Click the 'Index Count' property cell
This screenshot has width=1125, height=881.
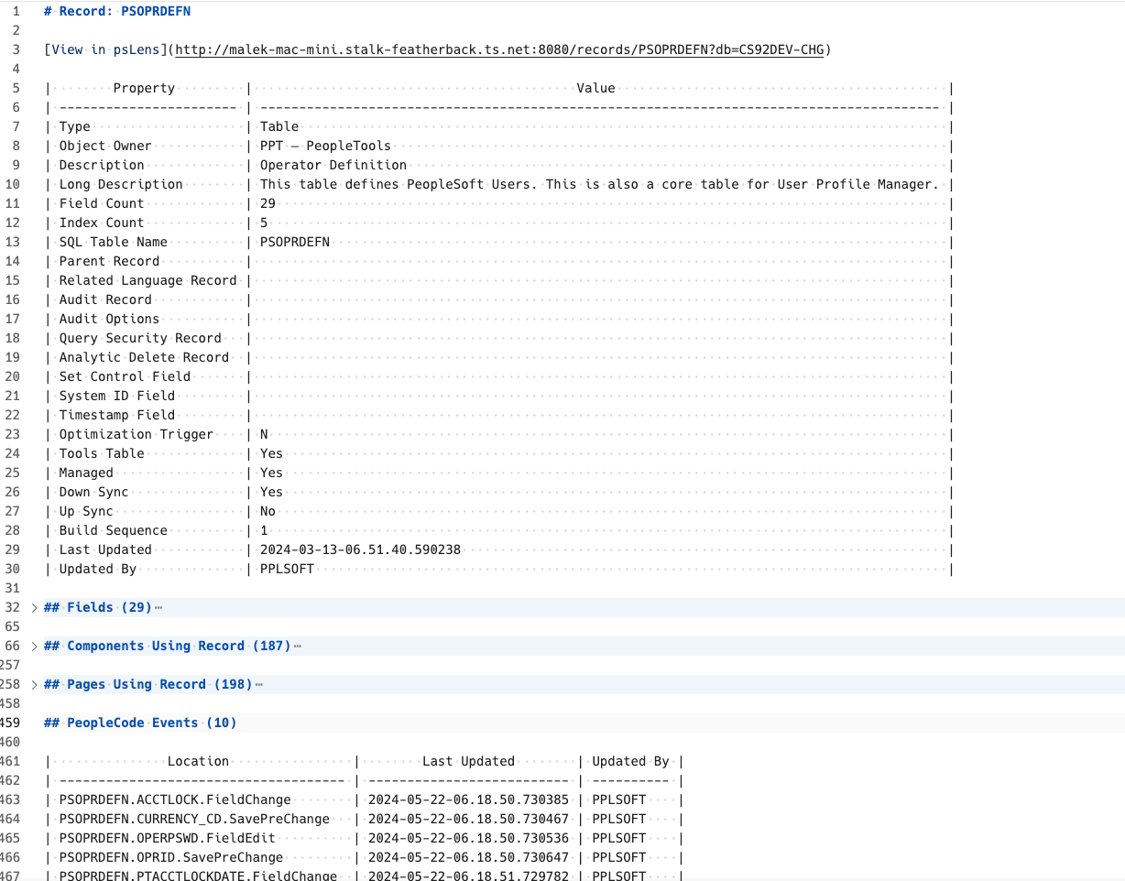point(102,223)
